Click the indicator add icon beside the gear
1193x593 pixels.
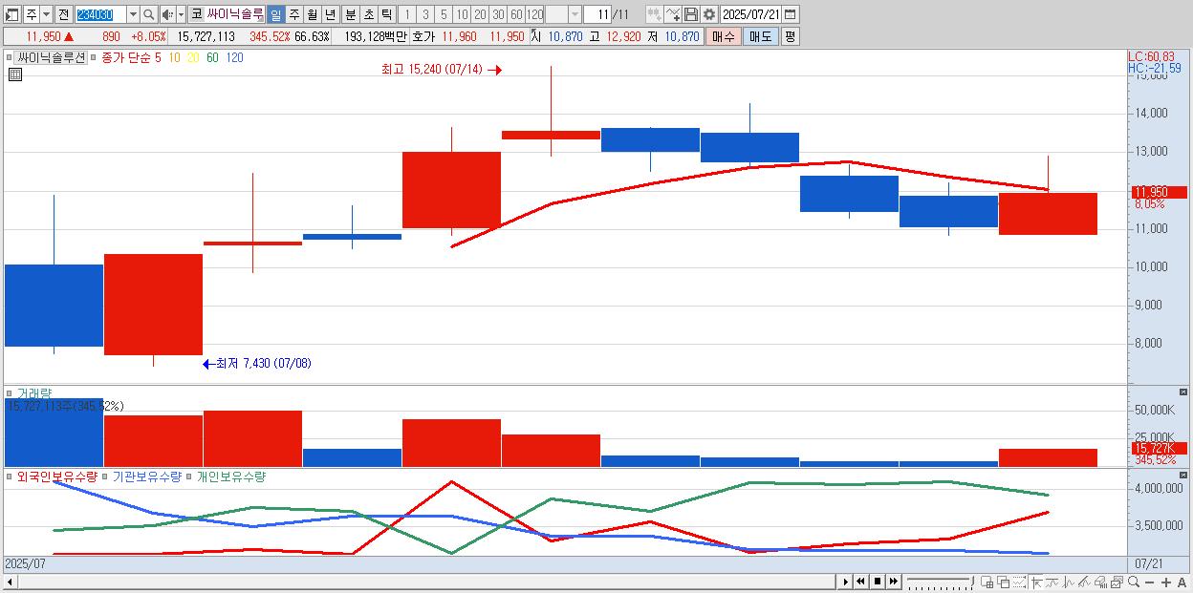pos(673,14)
